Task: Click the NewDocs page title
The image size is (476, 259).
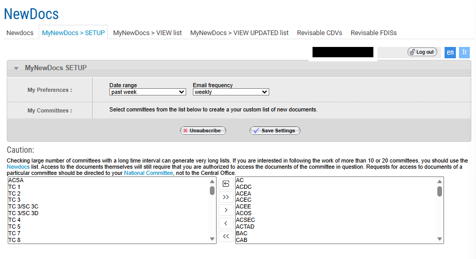Action: (x=31, y=14)
